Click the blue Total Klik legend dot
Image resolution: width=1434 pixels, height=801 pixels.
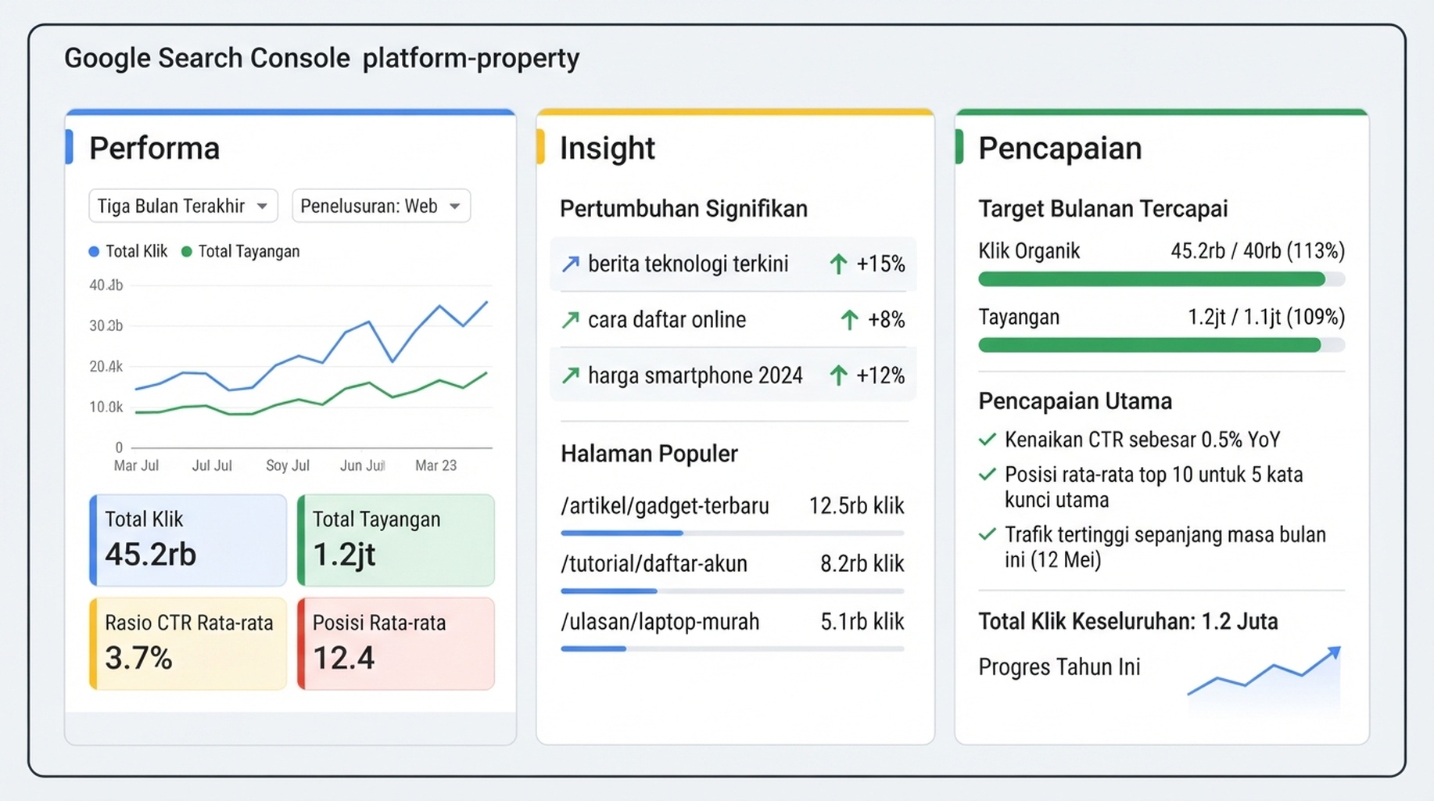pyautogui.click(x=94, y=251)
